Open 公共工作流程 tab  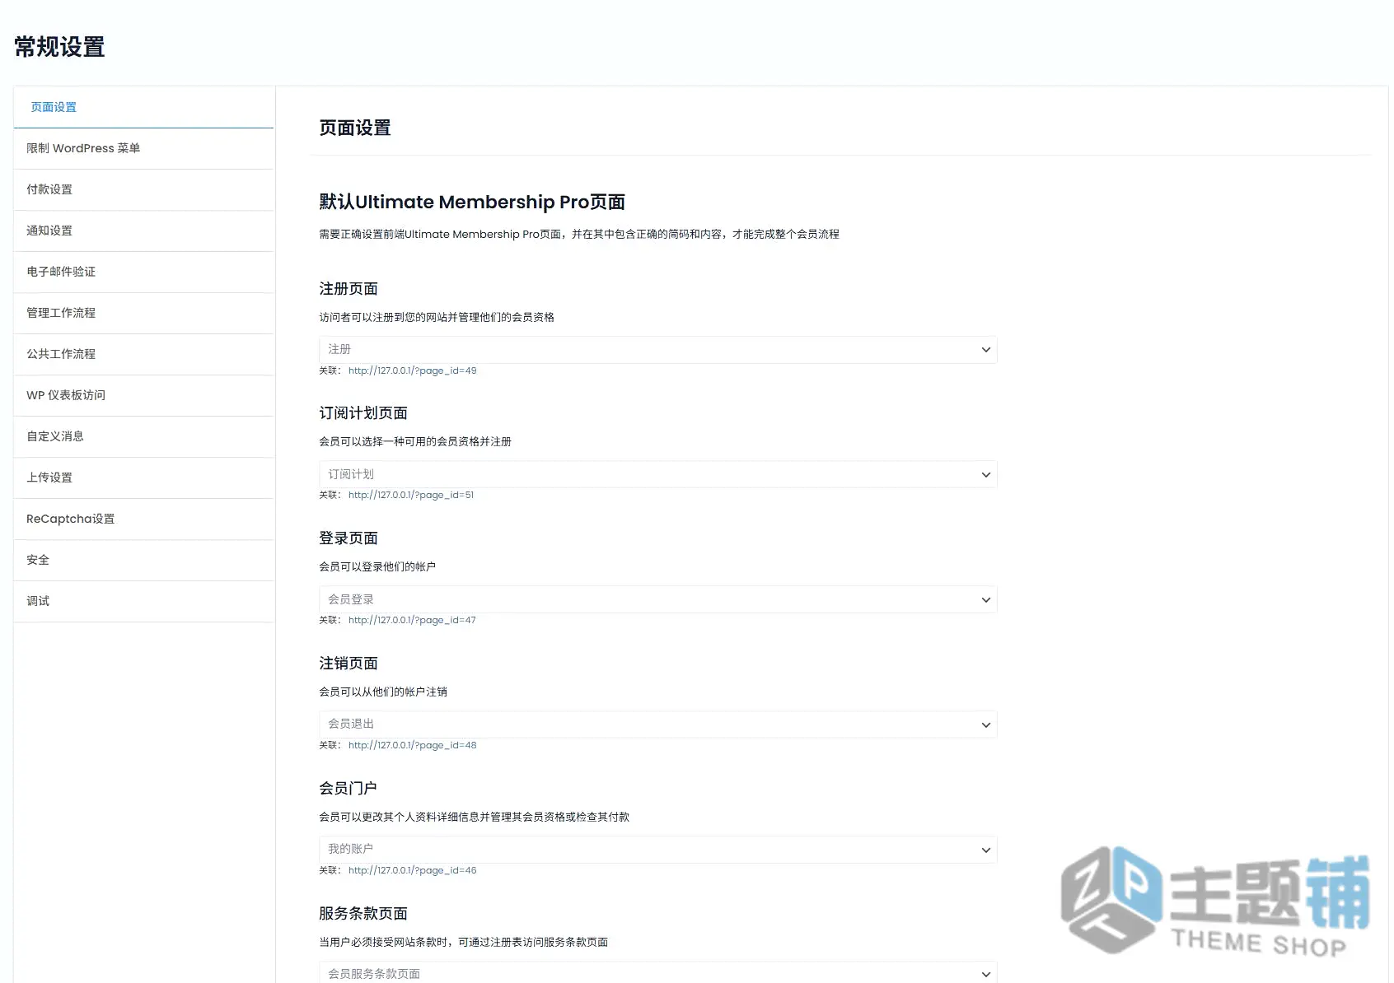point(143,354)
